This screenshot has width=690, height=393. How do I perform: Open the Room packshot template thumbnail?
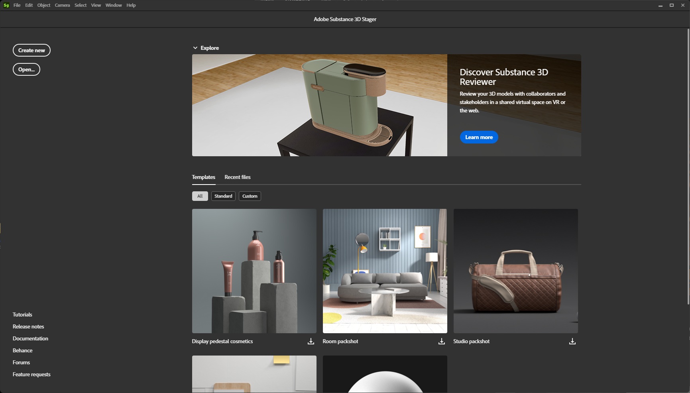pyautogui.click(x=385, y=271)
